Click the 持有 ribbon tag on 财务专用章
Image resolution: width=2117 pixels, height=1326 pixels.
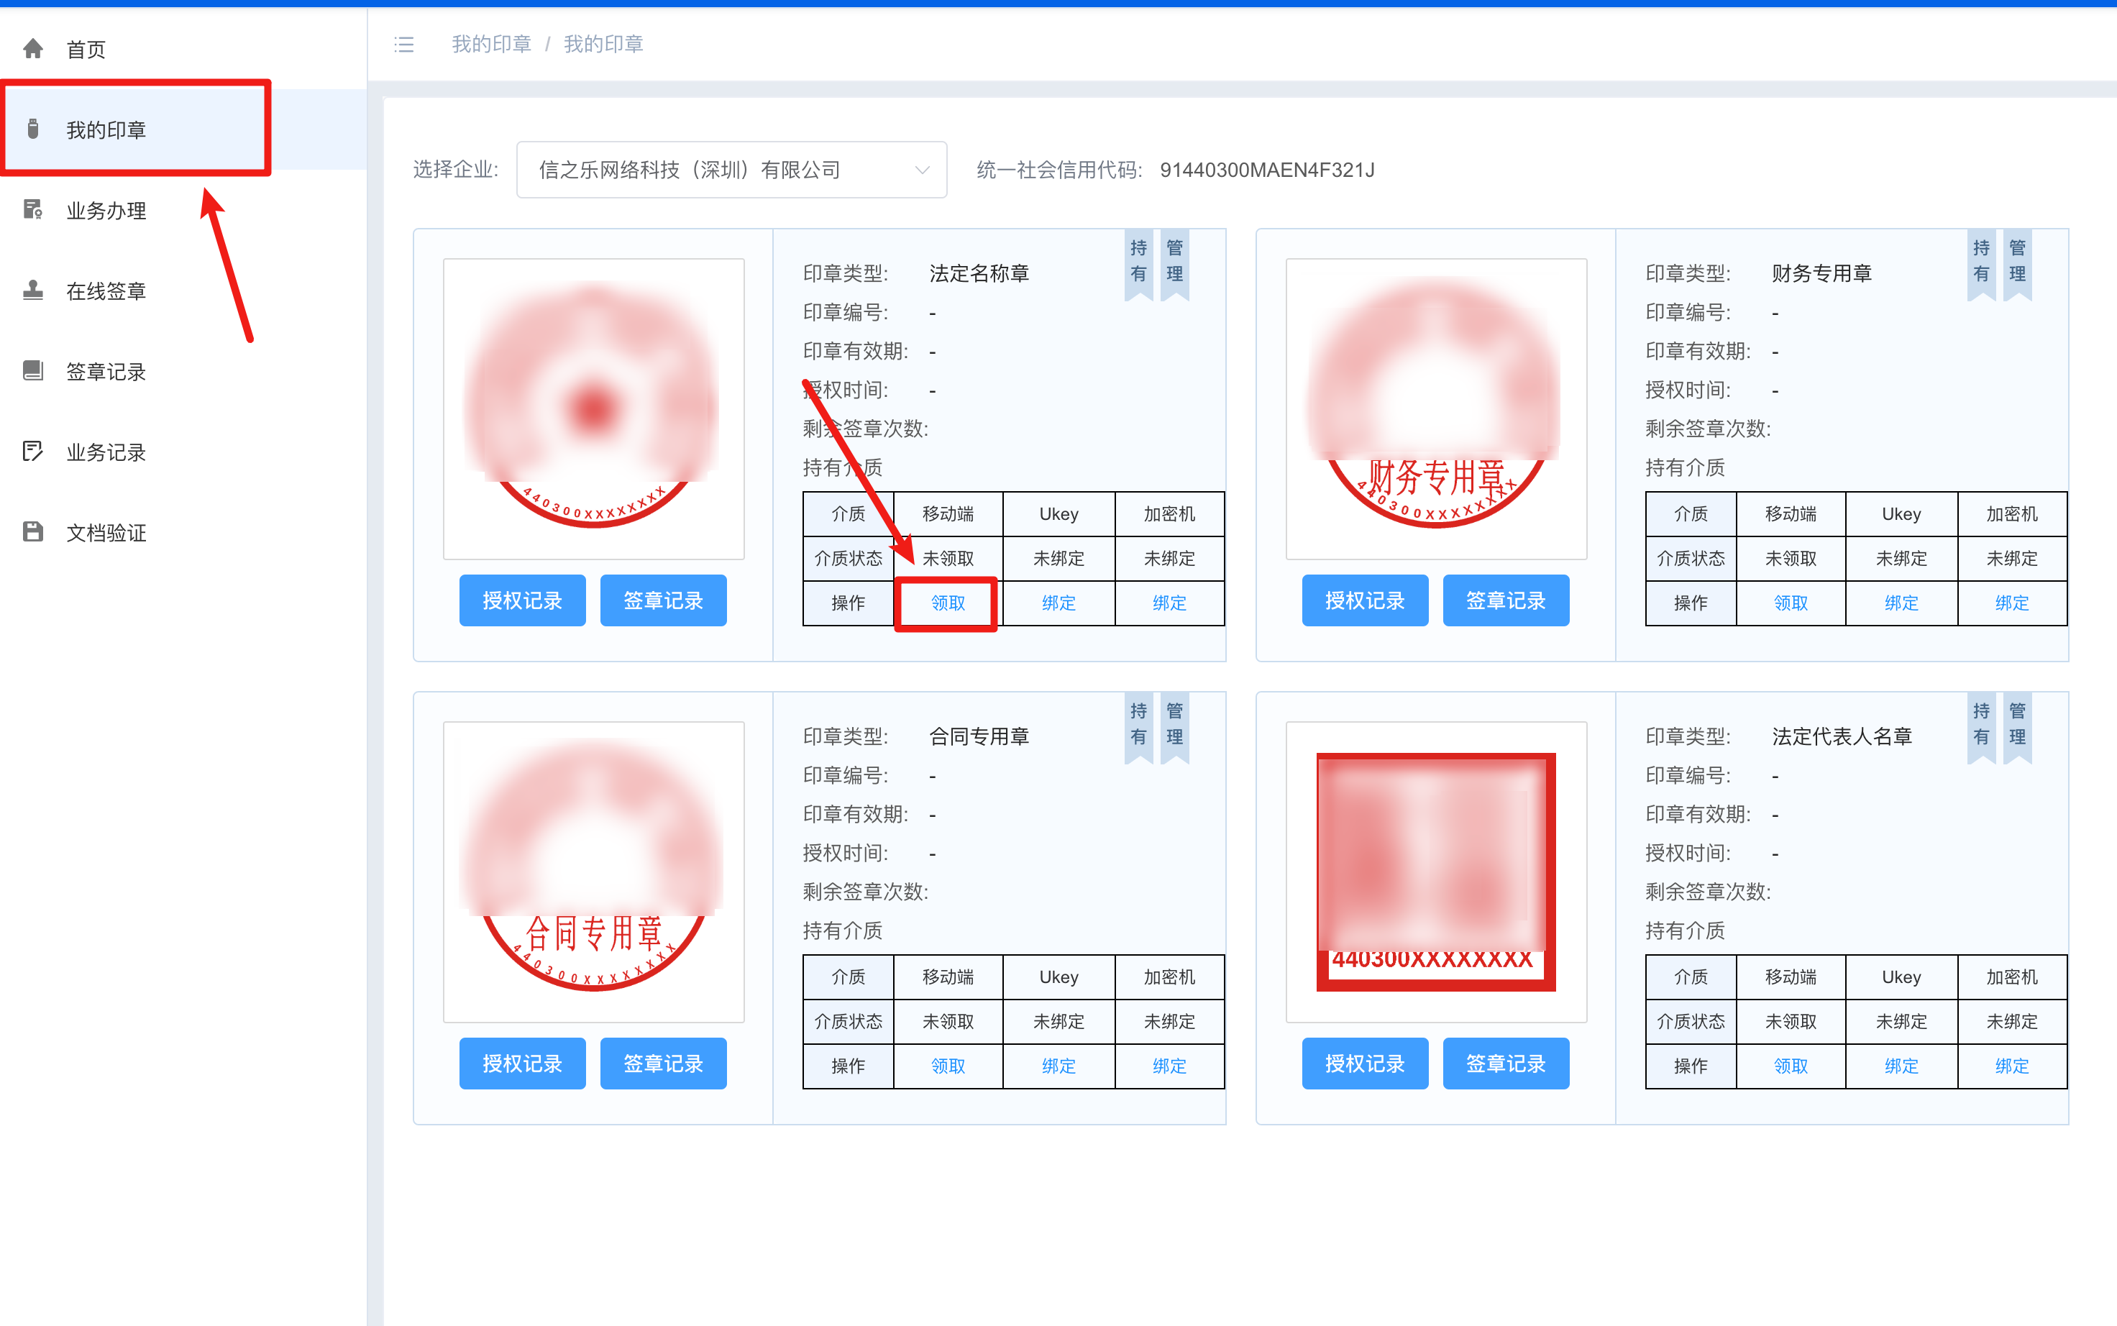point(1981,263)
